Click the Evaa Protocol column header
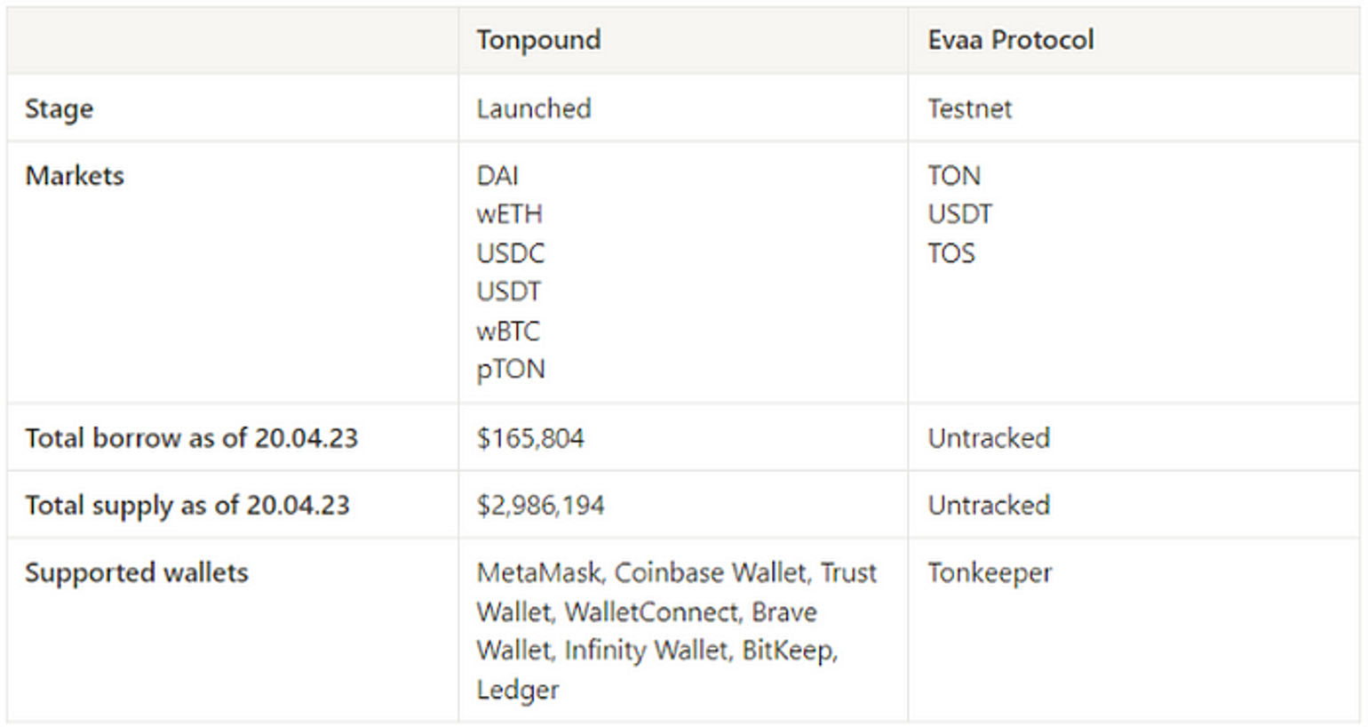This screenshot has width=1368, height=727. (x=1011, y=40)
